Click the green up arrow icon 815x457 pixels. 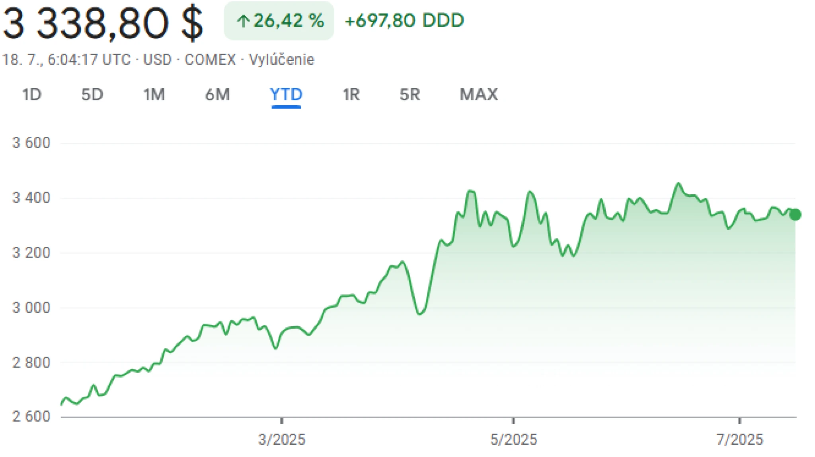242,21
